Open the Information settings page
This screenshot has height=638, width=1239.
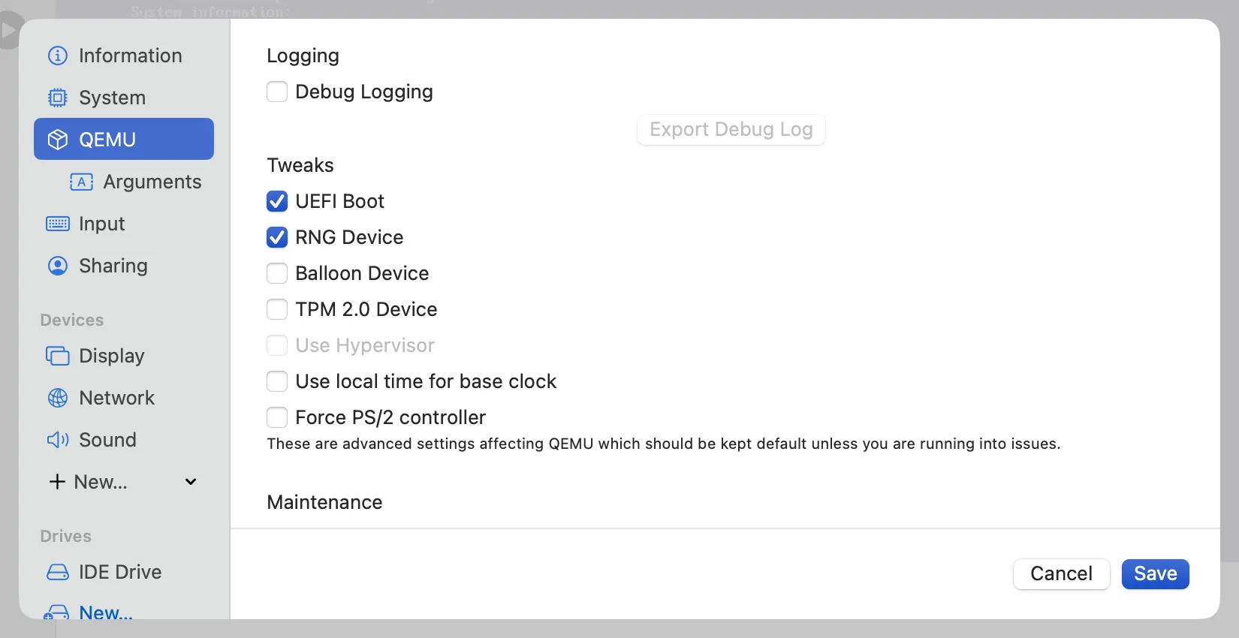point(124,56)
